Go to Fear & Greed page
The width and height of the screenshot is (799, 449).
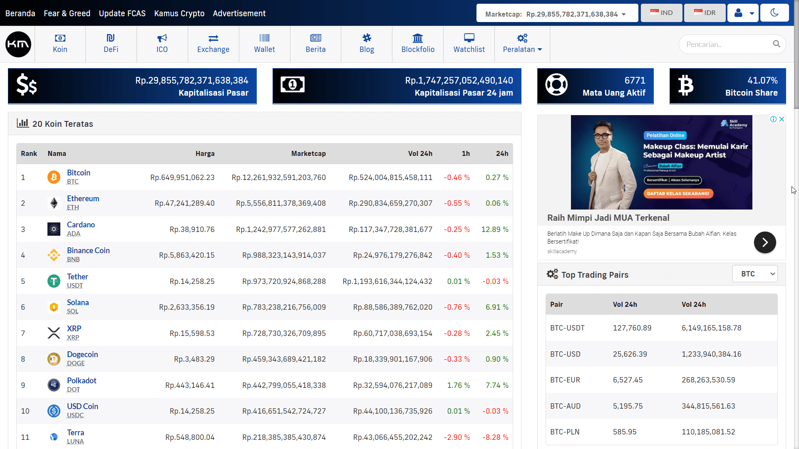point(67,13)
